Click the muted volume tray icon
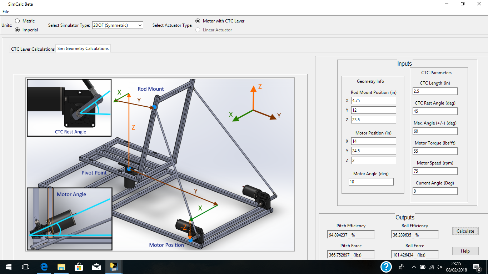The height and width of the screenshot is (274, 488). click(x=439, y=267)
